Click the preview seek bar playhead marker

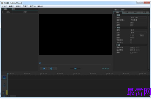[x=40, y=63]
